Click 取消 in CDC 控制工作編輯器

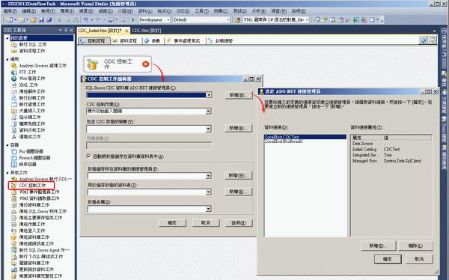click(206, 222)
